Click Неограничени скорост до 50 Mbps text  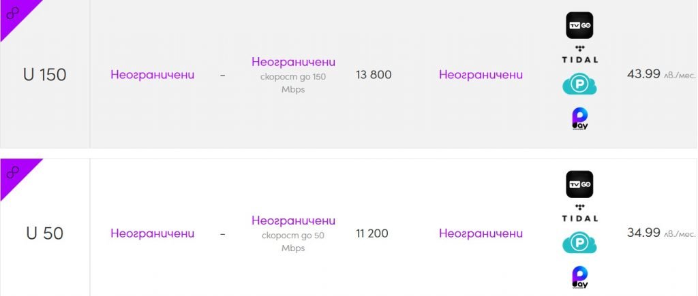[x=293, y=233]
